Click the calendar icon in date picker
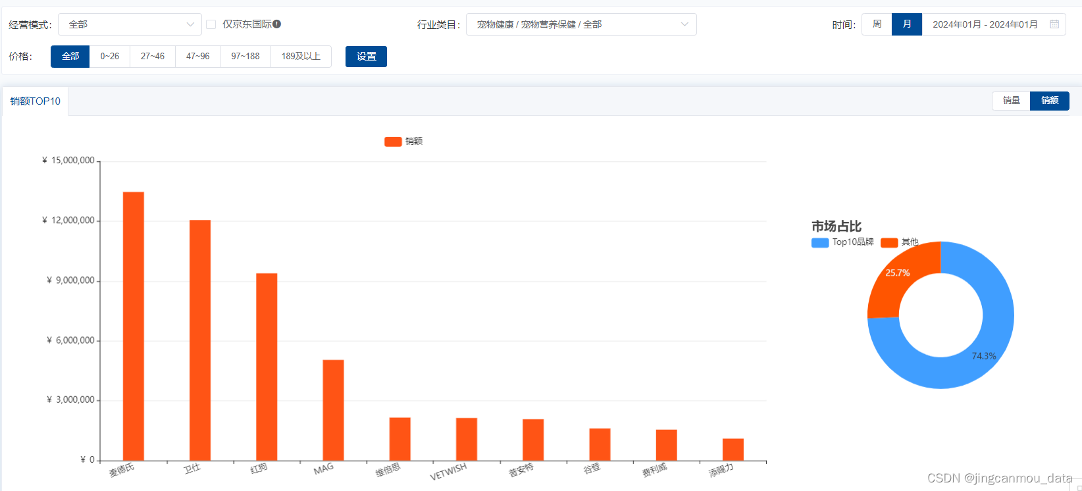Screen dimensions: 1082x491 click(x=1054, y=24)
